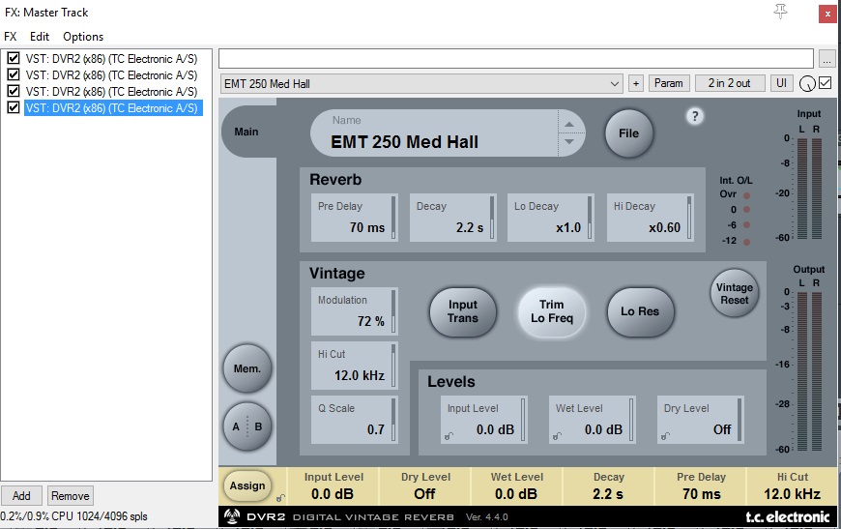Image resolution: width=841 pixels, height=529 pixels.
Task: Click the File button
Action: [628, 133]
